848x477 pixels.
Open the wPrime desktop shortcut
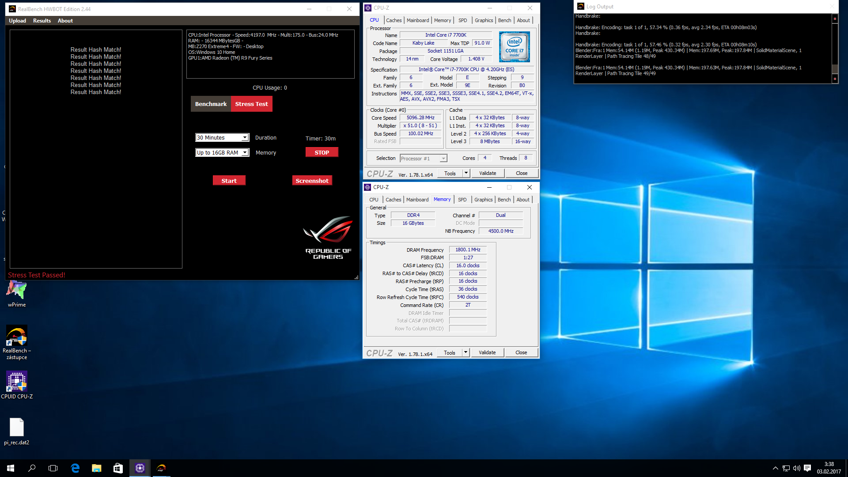(x=17, y=294)
